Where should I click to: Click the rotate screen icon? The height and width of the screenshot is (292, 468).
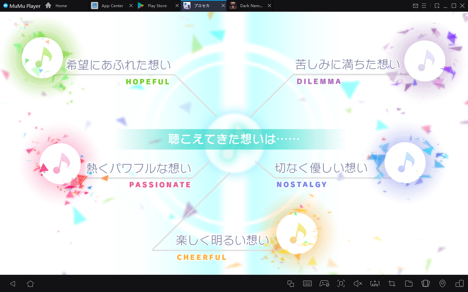click(x=460, y=284)
